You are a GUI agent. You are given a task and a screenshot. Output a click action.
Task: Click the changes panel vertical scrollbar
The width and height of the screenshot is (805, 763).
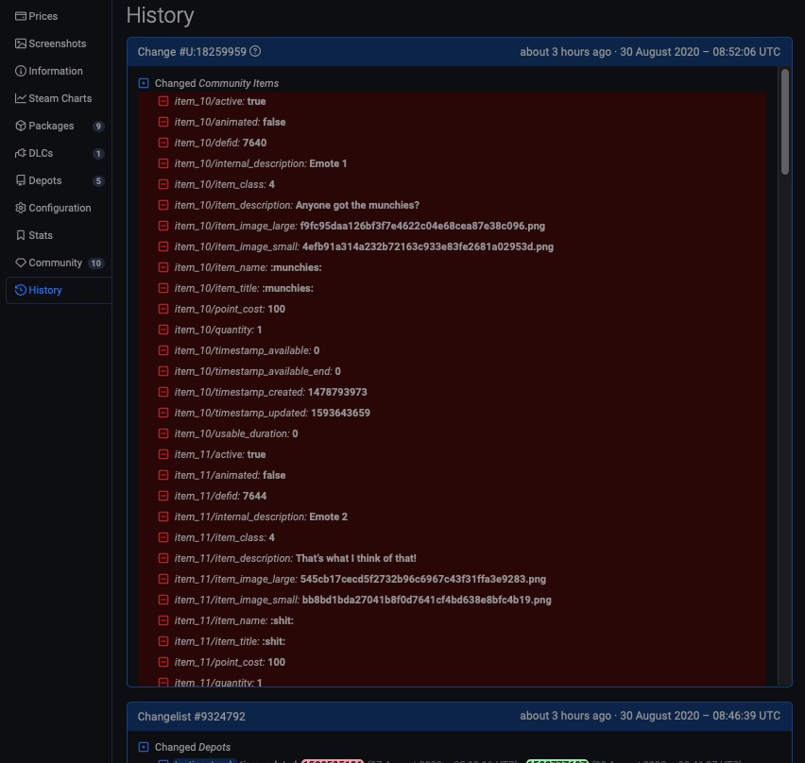coord(785,123)
